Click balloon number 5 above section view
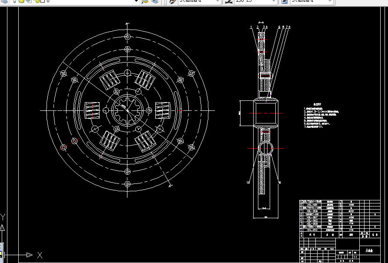Image resolution: width=388 pixels, height=263 pixels. coord(279,27)
